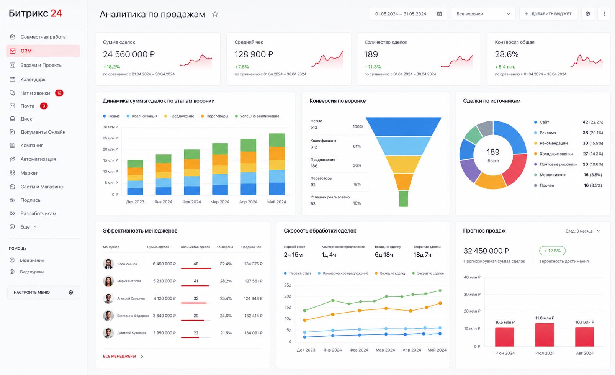Open dashboard settings gear icon
This screenshot has width=615, height=375.
tap(588, 14)
